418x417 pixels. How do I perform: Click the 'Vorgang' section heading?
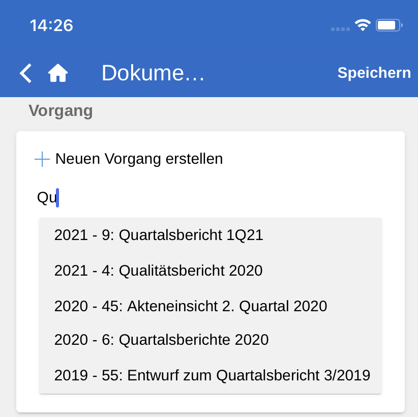point(61,111)
